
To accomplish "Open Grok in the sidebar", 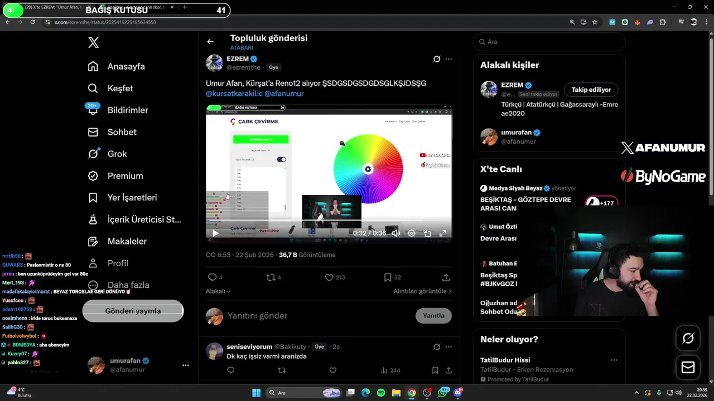I will 108,154.
